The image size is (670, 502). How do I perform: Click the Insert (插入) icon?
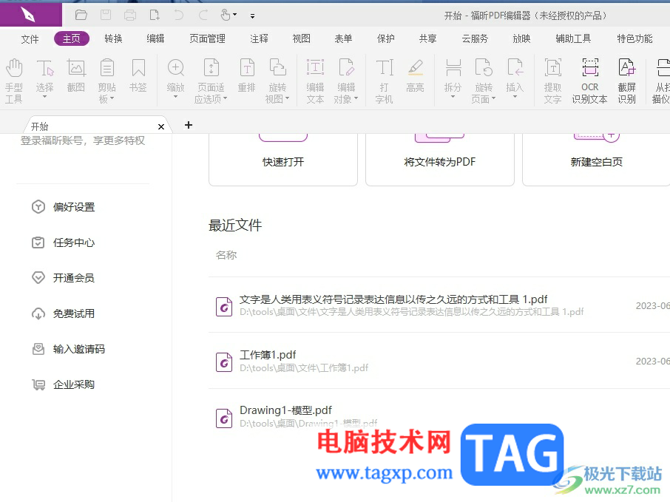515,68
